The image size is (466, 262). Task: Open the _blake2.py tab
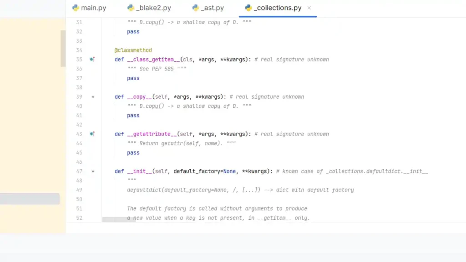pos(149,8)
